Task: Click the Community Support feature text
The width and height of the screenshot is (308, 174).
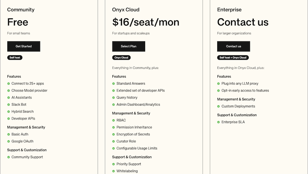Action: pos(27,157)
